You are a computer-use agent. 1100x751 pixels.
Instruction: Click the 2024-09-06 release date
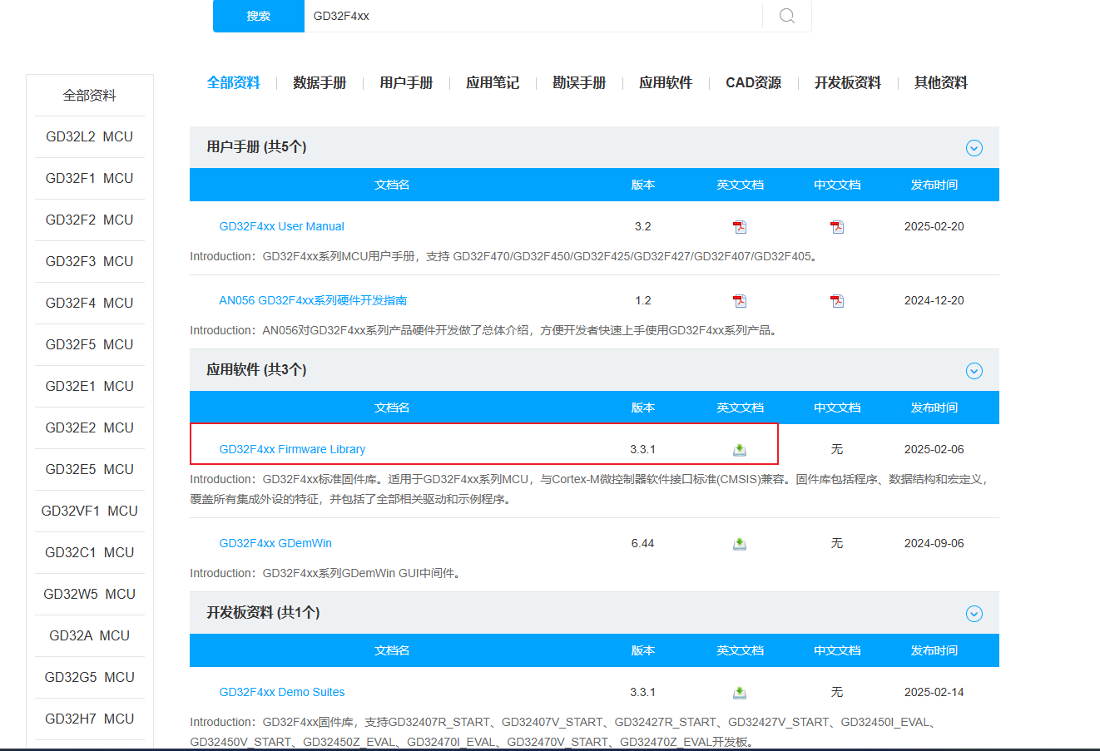point(934,543)
